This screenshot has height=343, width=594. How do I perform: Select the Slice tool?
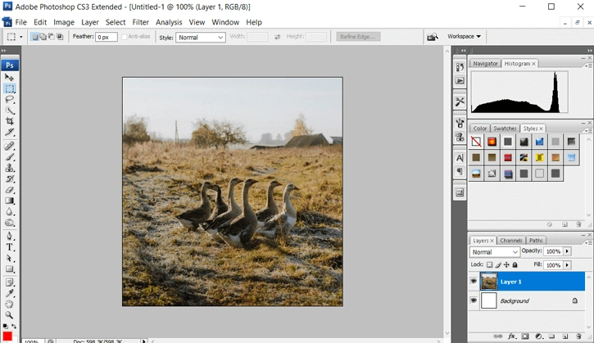point(10,132)
